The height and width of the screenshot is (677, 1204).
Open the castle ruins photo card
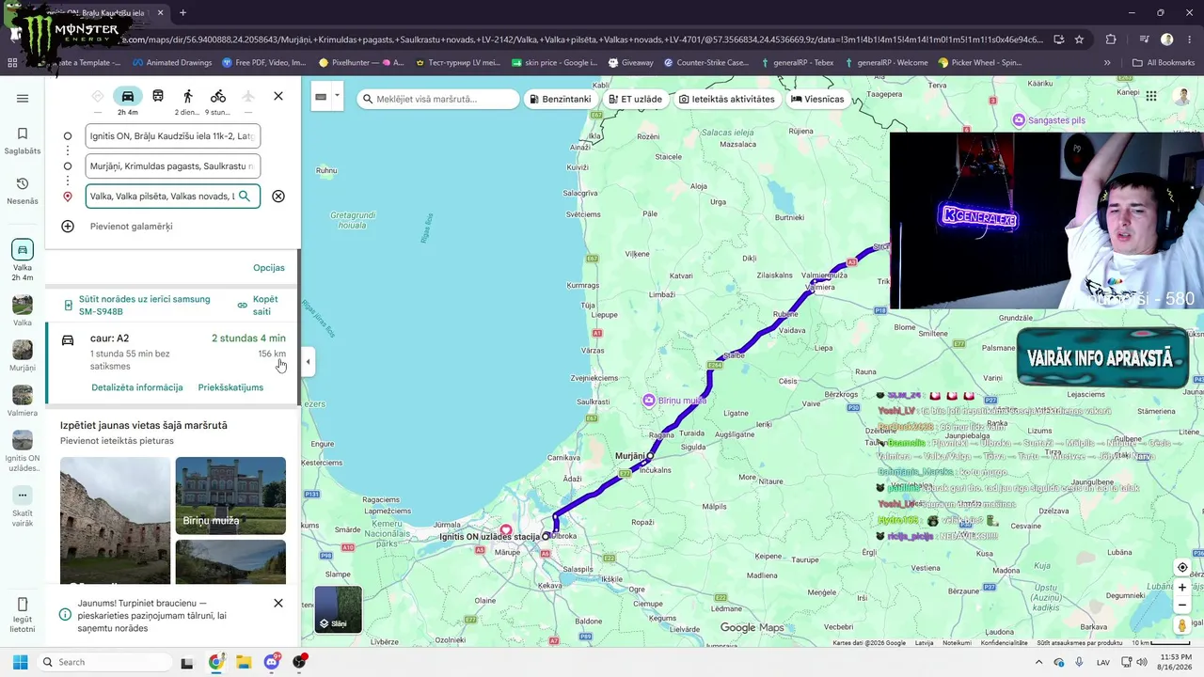[116, 520]
